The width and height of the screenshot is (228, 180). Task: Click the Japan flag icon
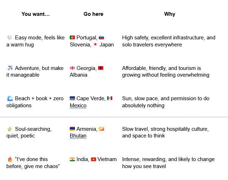coord(95,45)
